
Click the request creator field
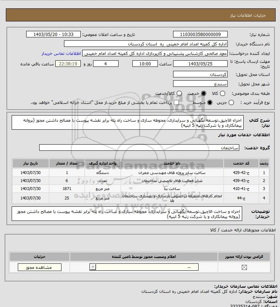(x=155, y=53)
